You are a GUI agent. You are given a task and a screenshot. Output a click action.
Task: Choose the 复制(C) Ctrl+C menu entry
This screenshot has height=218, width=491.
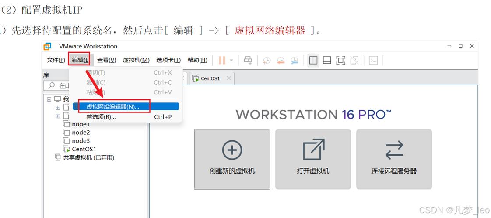[x=126, y=82]
